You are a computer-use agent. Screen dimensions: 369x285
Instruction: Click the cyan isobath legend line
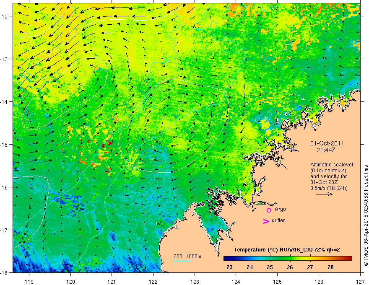click(182, 261)
